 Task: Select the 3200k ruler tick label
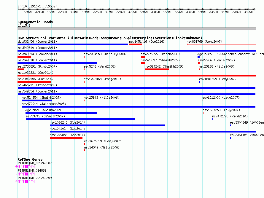[x=28, y=12]
